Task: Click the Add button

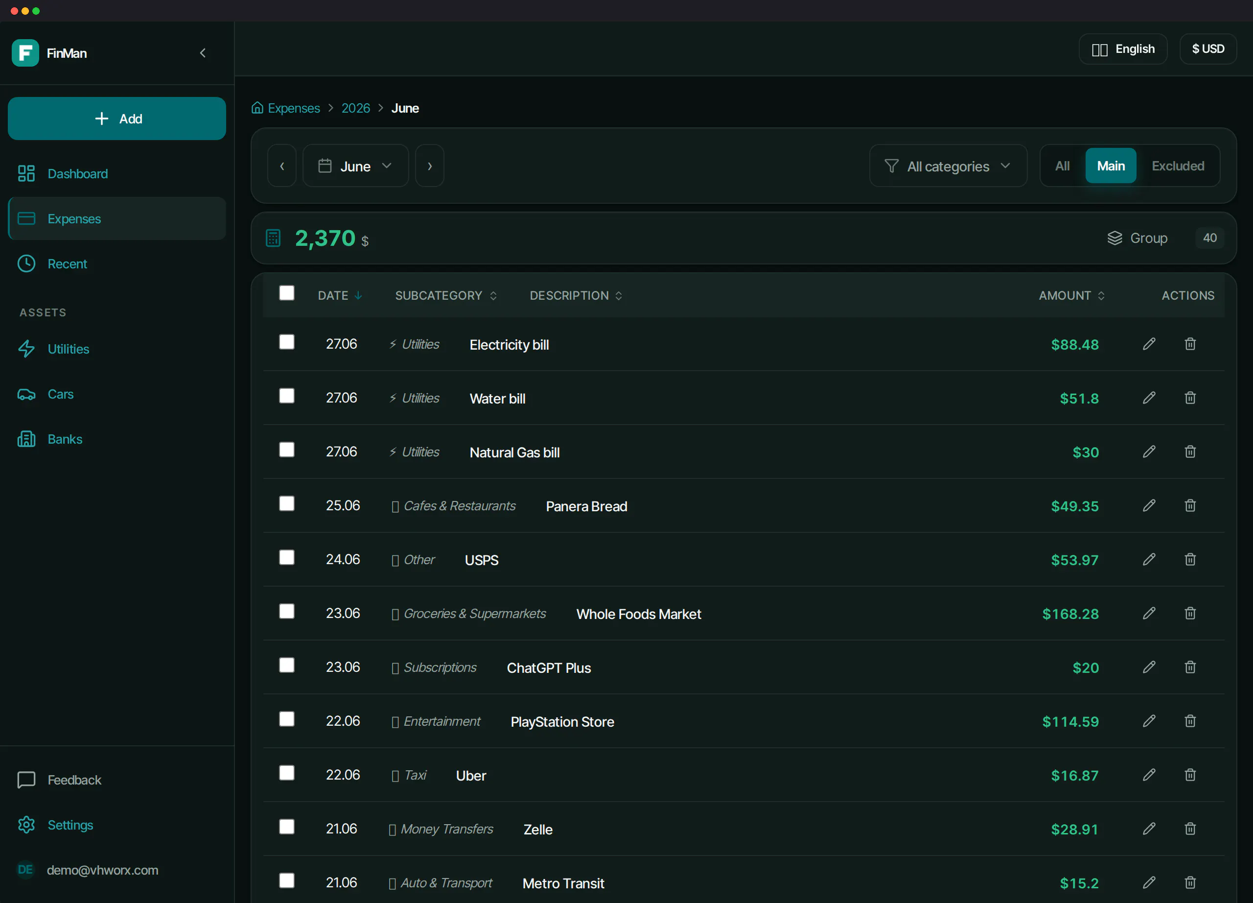Action: coord(117,119)
